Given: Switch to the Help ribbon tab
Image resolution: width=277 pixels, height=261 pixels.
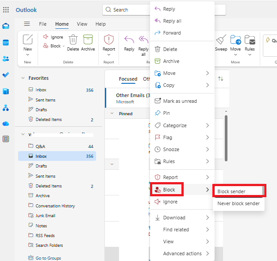Looking at the screenshot, I should click(x=100, y=24).
